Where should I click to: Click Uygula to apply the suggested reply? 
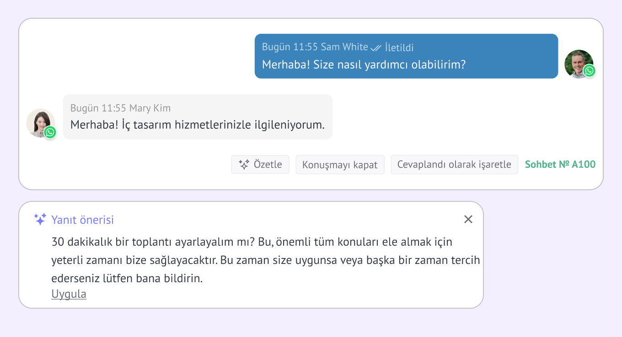click(x=69, y=294)
